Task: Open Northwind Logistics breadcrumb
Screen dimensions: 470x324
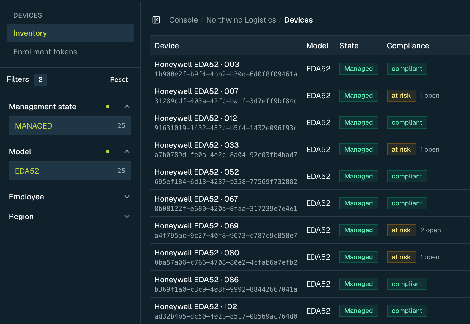Action: click(x=241, y=20)
